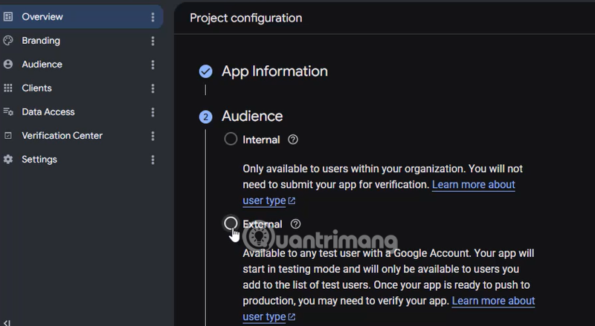Click the step 2 Audience number badge
This screenshot has width=595, height=326.
[x=206, y=117]
